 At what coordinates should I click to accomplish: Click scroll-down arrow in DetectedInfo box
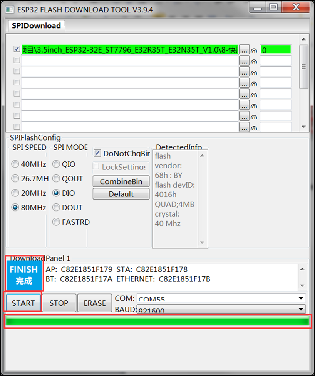(x=202, y=243)
